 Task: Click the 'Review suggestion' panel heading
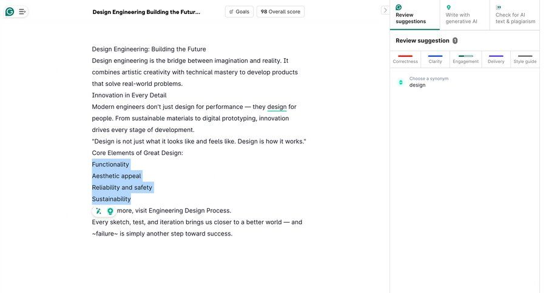[x=422, y=41]
